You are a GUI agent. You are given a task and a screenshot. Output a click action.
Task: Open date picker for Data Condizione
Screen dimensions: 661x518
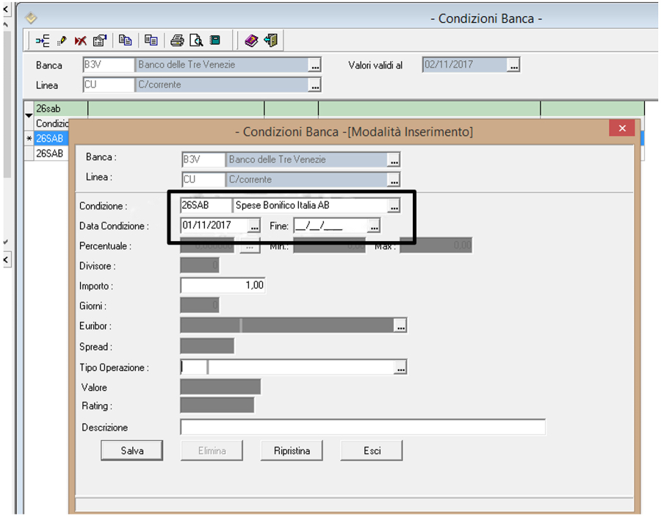pyautogui.click(x=254, y=226)
